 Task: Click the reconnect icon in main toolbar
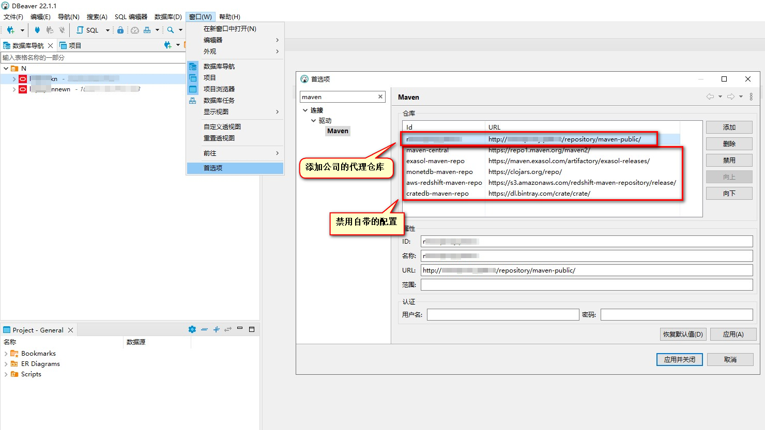pos(50,30)
